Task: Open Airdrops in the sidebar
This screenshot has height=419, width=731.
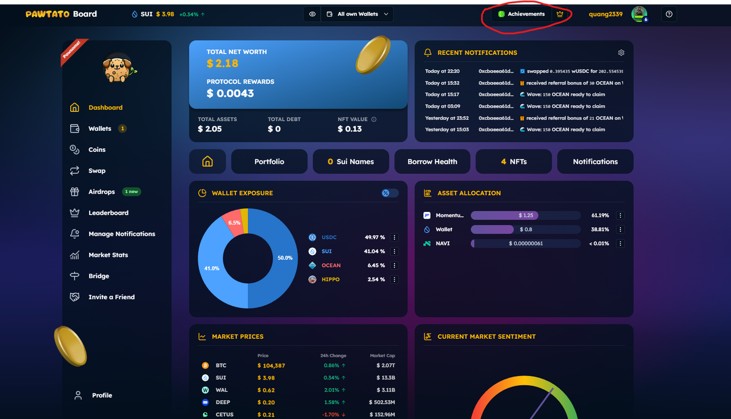Action: (x=102, y=192)
